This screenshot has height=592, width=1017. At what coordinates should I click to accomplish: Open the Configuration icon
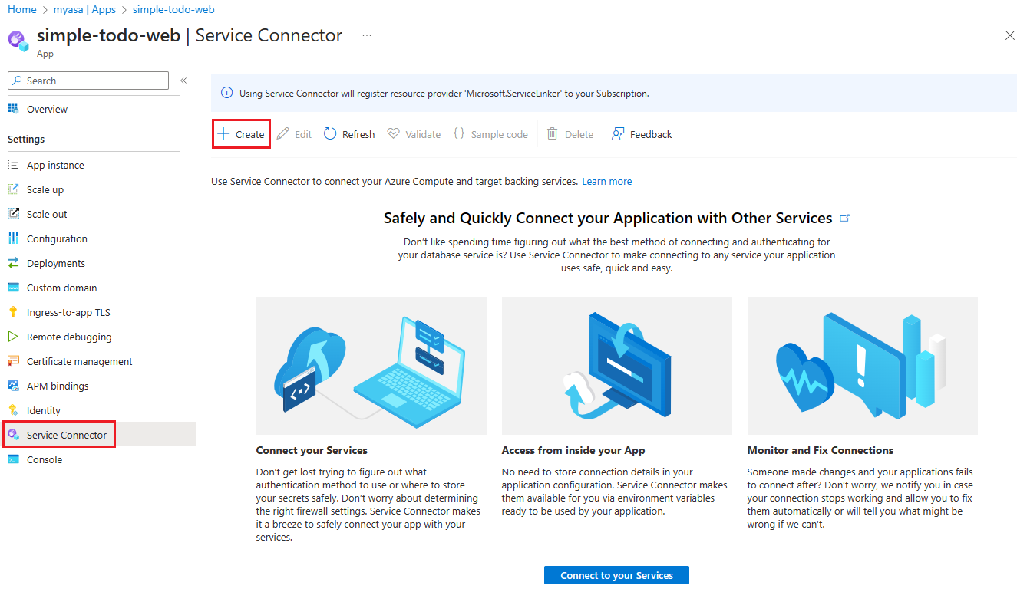click(13, 238)
